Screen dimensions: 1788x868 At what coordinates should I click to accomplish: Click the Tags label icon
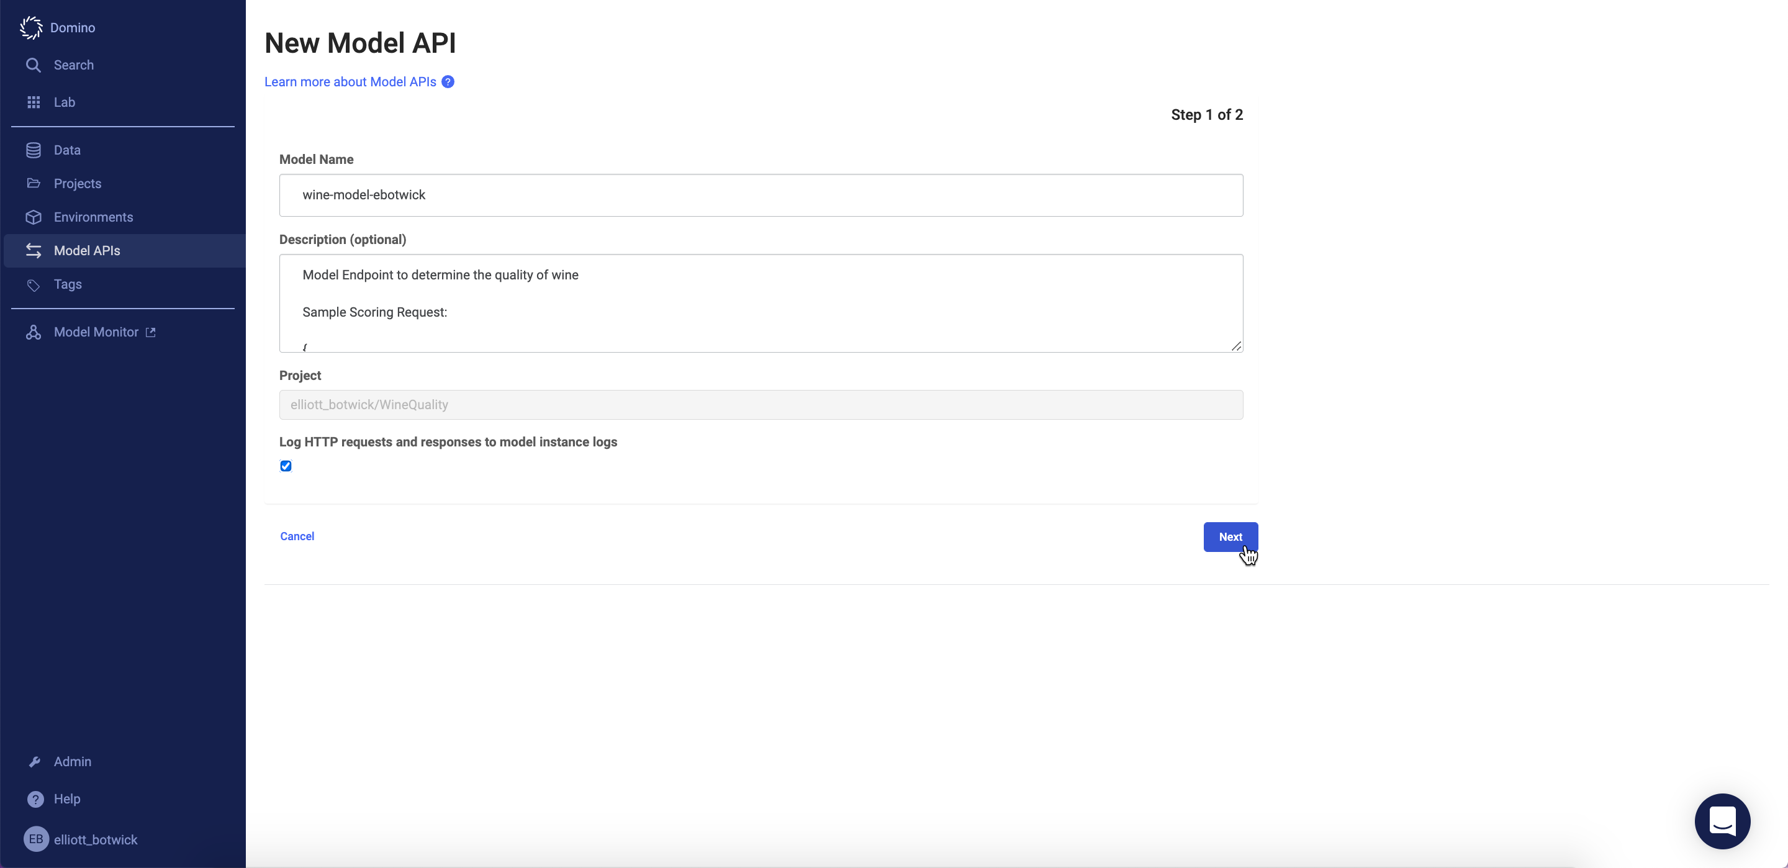34,285
